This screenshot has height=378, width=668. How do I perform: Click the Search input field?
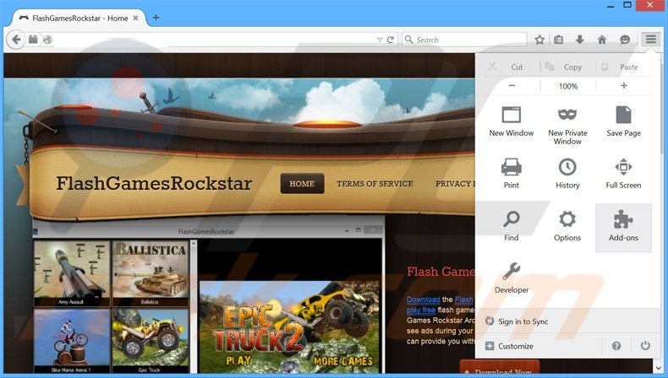click(464, 40)
